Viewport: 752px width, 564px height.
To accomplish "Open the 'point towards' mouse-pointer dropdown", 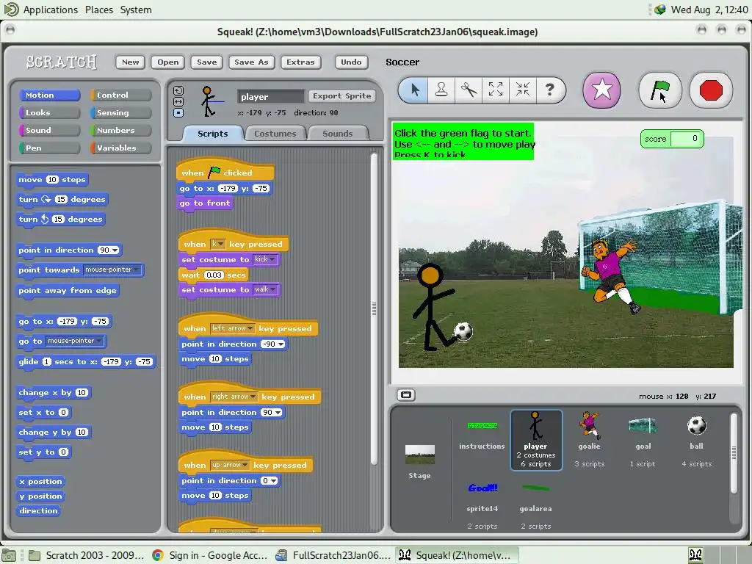I will point(112,270).
